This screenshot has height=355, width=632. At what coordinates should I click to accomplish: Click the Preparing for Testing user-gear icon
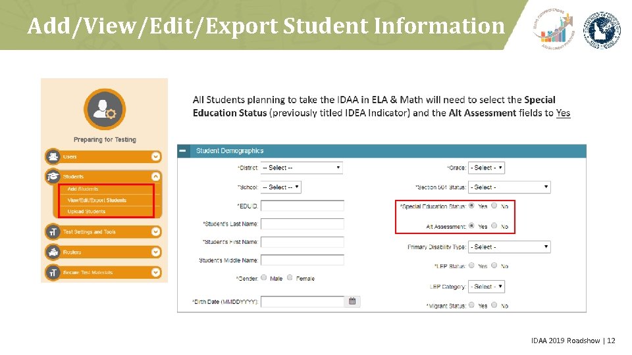pos(105,110)
